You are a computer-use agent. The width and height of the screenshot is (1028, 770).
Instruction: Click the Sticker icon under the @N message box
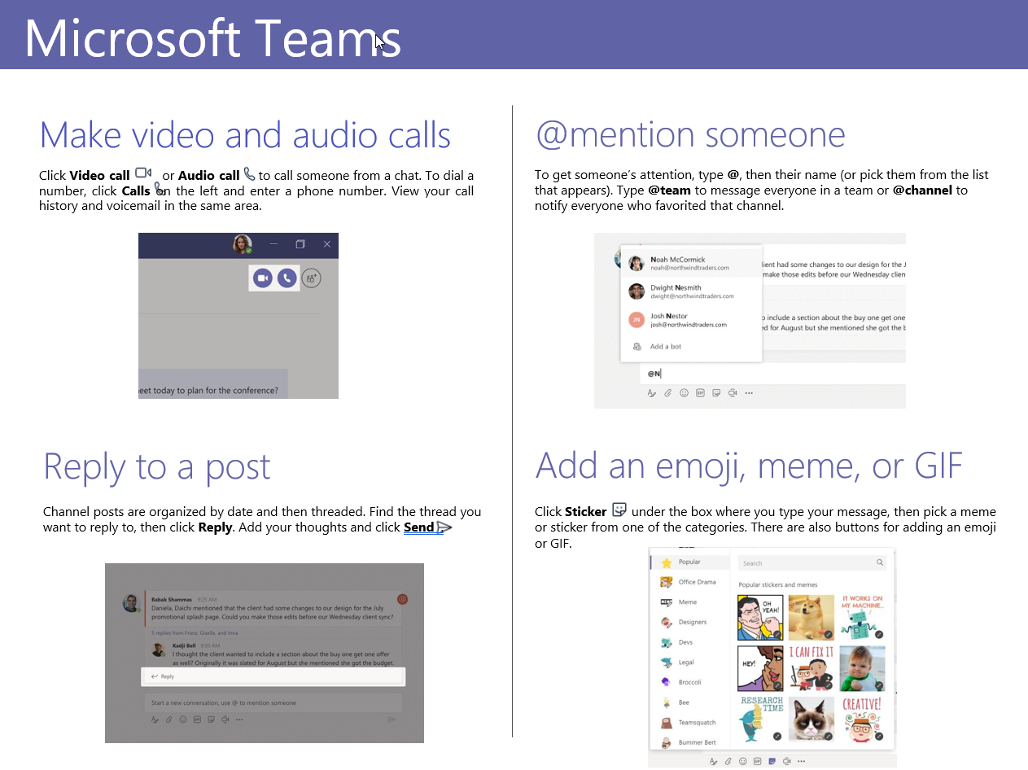(716, 392)
